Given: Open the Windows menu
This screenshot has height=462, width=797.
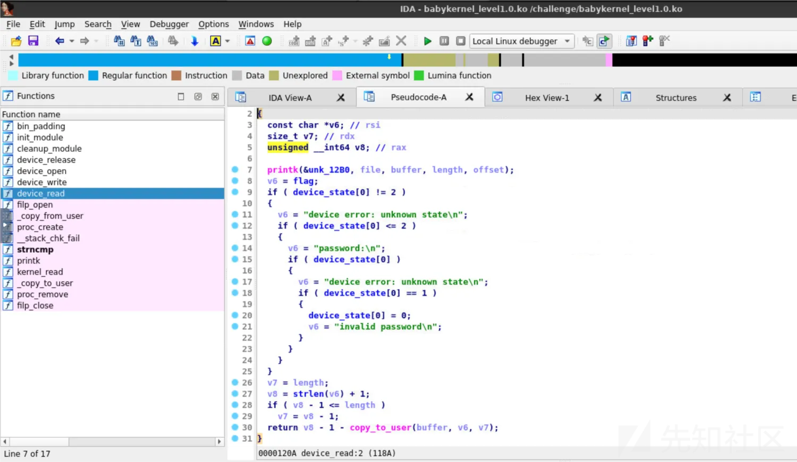Looking at the screenshot, I should pyautogui.click(x=256, y=24).
